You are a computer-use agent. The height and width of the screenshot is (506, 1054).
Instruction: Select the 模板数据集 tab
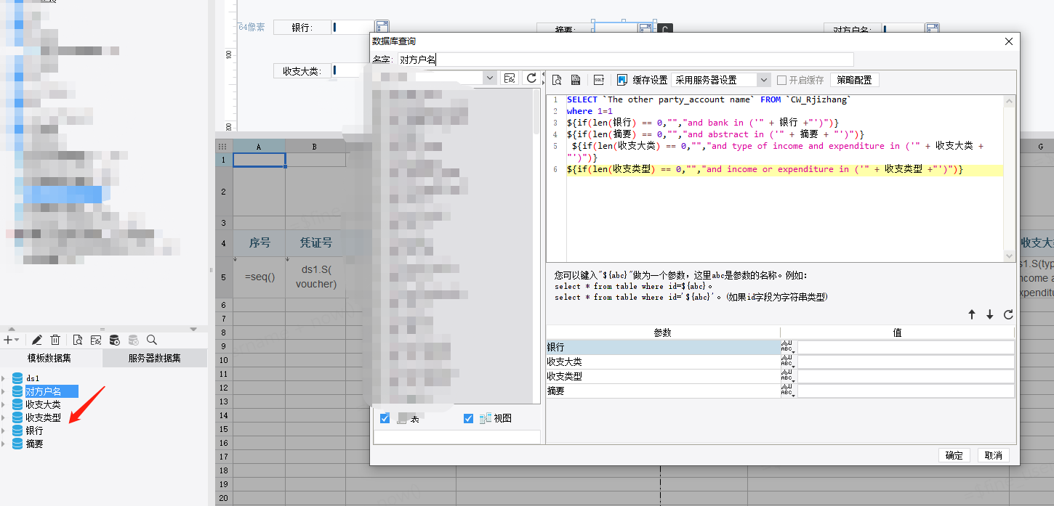pyautogui.click(x=49, y=358)
